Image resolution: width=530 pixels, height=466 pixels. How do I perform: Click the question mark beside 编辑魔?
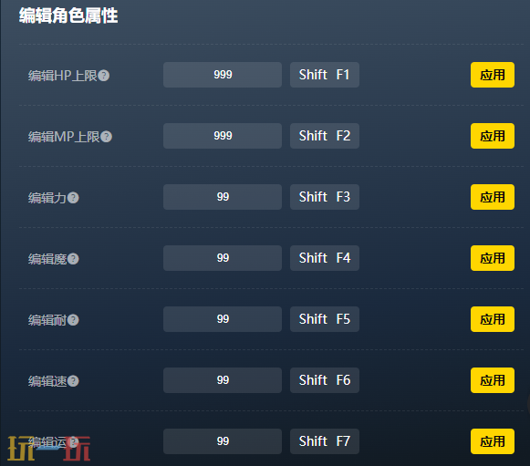[73, 259]
